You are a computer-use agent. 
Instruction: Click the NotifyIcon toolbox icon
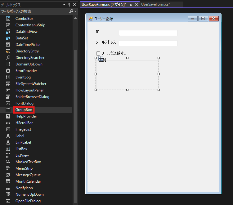8,188
